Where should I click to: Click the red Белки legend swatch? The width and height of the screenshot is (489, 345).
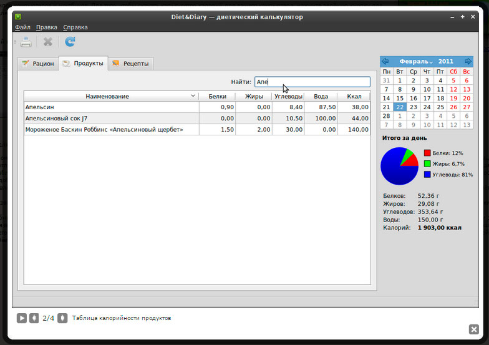[x=427, y=153]
